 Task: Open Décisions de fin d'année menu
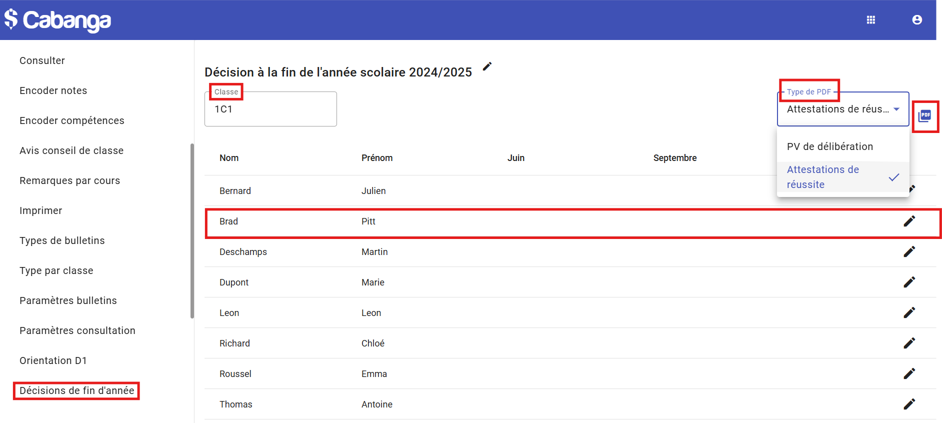(x=76, y=390)
